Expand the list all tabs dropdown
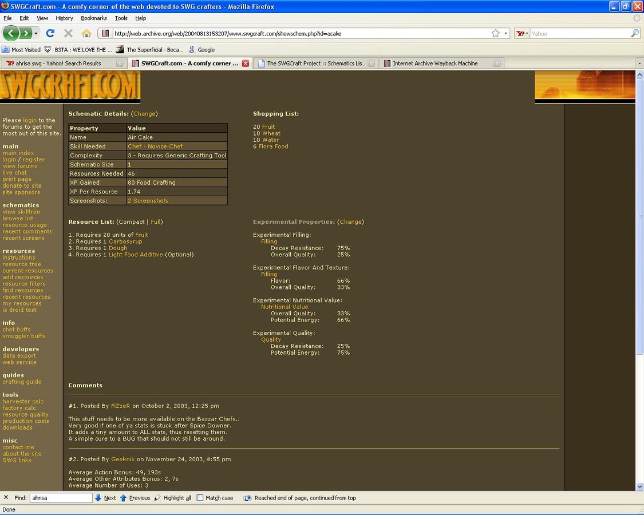Viewport: 644px width, 515px height. tap(639, 64)
